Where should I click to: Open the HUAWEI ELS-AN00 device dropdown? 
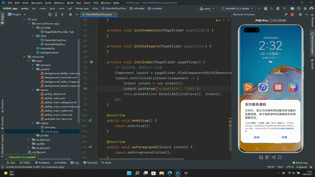click(x=237, y=9)
